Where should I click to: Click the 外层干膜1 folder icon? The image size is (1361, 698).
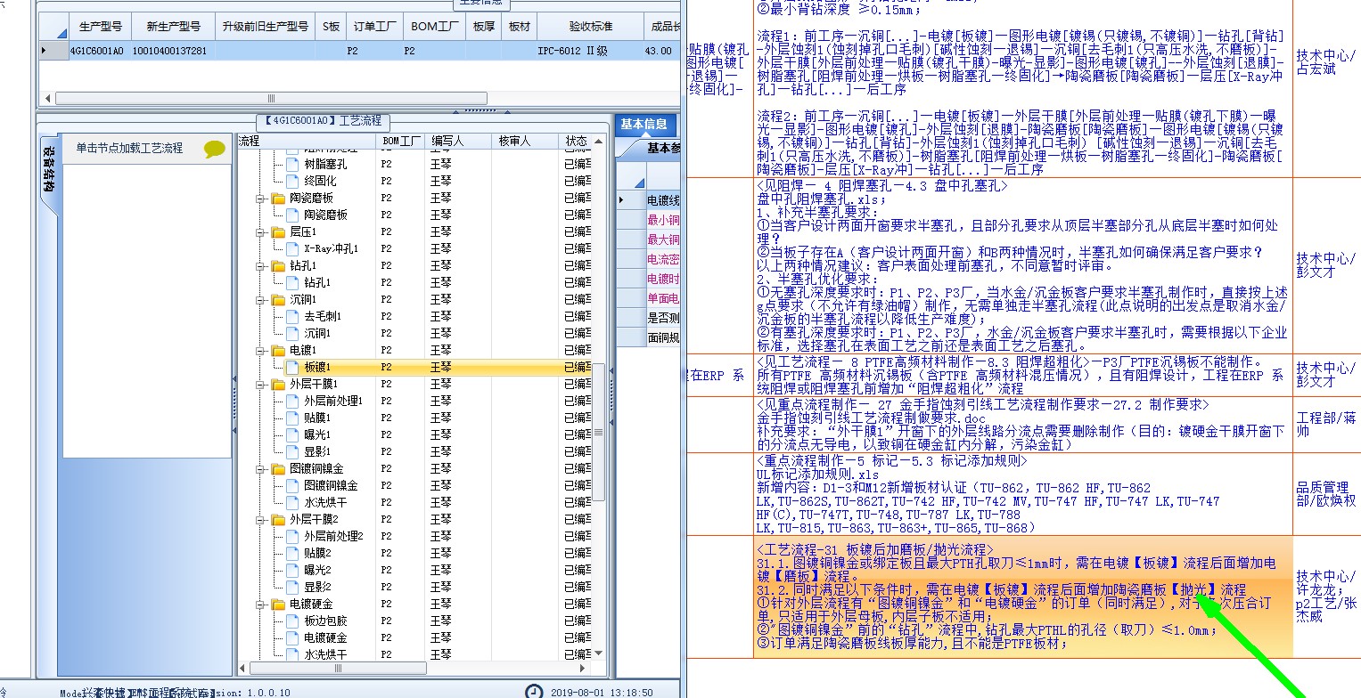click(278, 384)
